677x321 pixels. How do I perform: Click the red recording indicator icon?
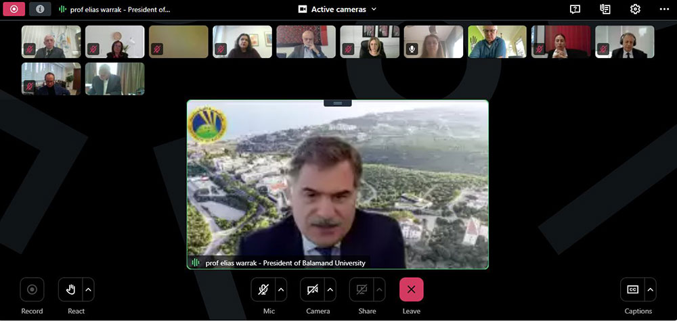coord(14,9)
